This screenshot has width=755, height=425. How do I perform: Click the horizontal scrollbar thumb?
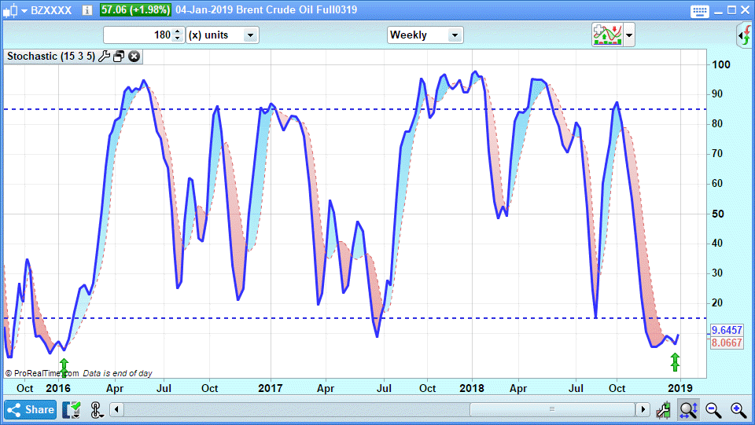click(552, 409)
